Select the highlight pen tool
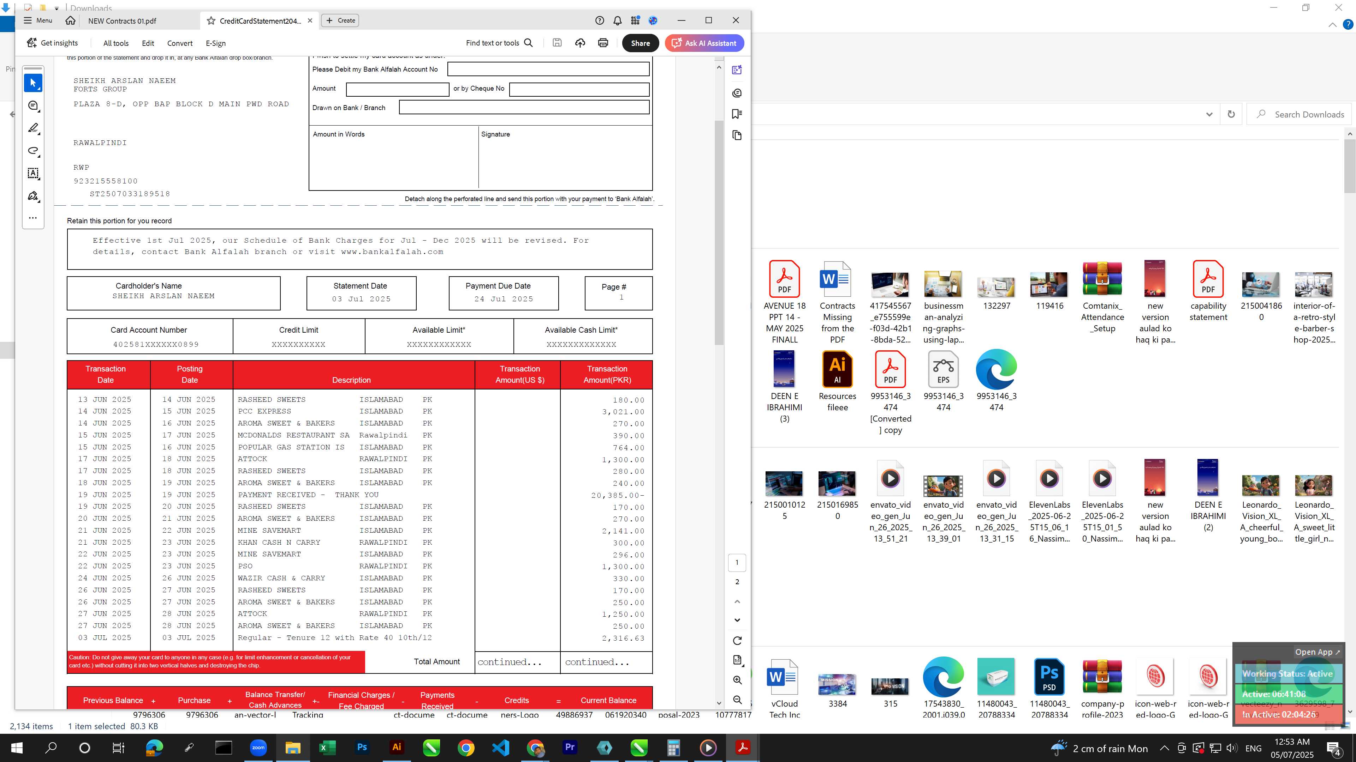This screenshot has height=762, width=1356. tap(33, 128)
